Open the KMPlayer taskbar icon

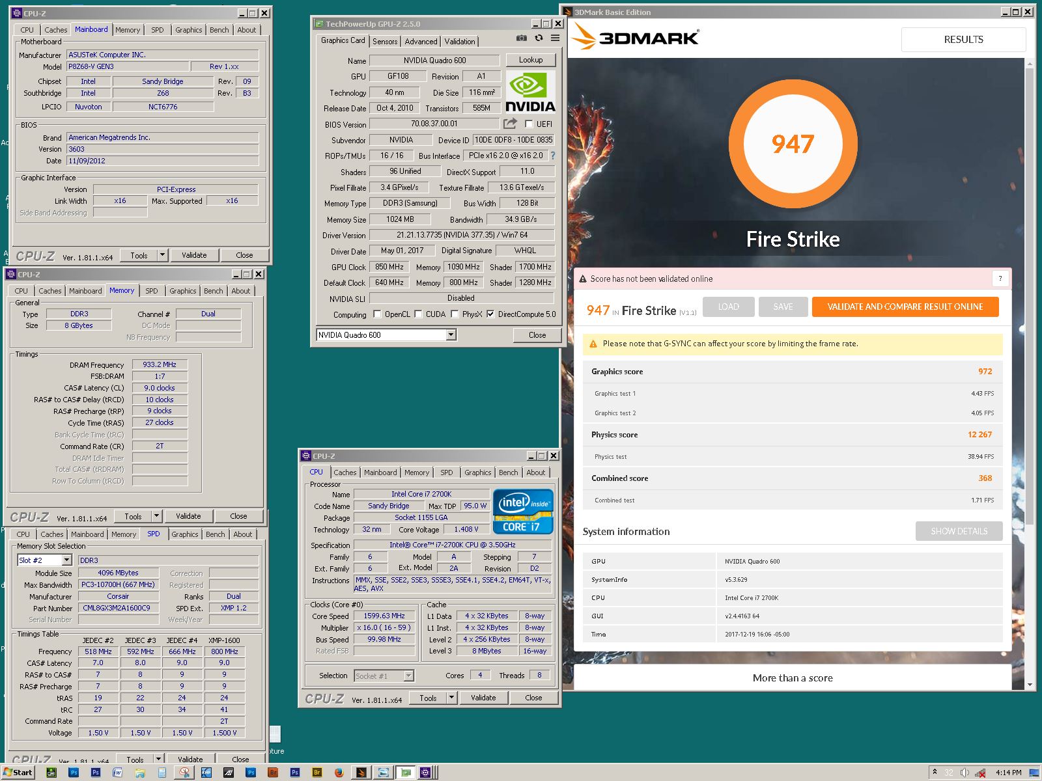pyautogui.click(x=206, y=773)
